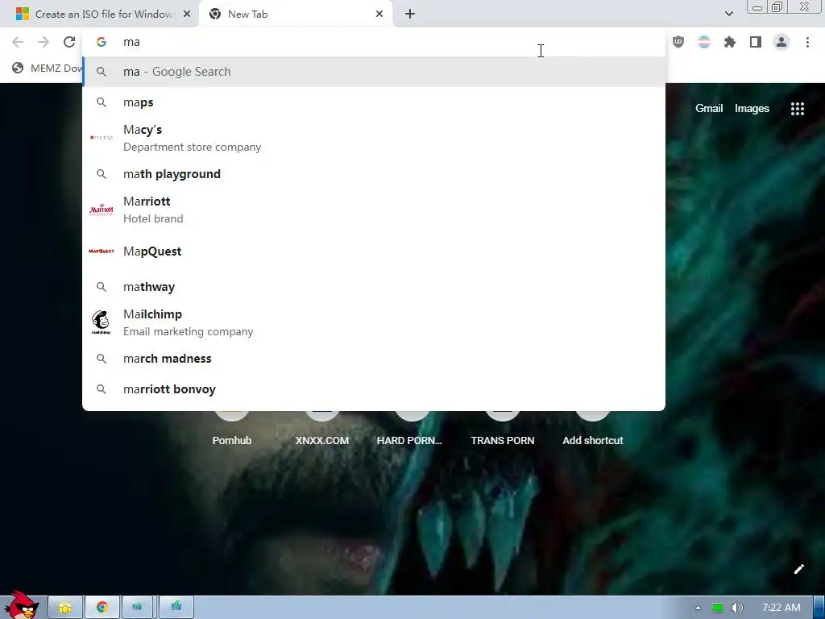Screen dimensions: 825x619
Task: Click the striped flag extension icon
Action: [x=704, y=42]
